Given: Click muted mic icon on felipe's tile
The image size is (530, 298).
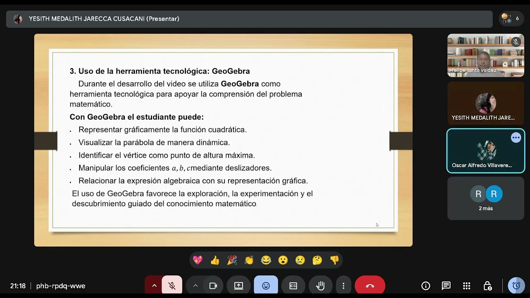Looking at the screenshot, I should tap(516, 42).
